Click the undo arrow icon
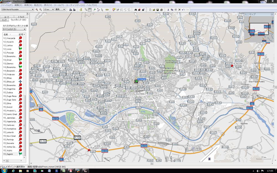 (x=183, y=10)
